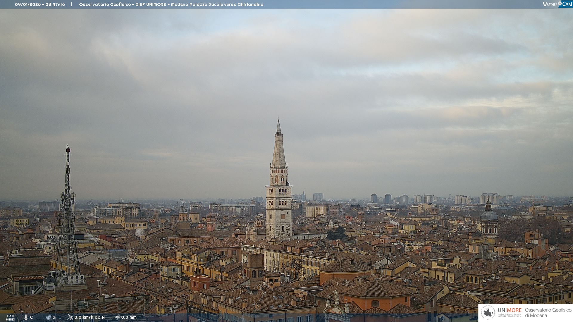Click the camera lens in WeatherCam logo

560,3
